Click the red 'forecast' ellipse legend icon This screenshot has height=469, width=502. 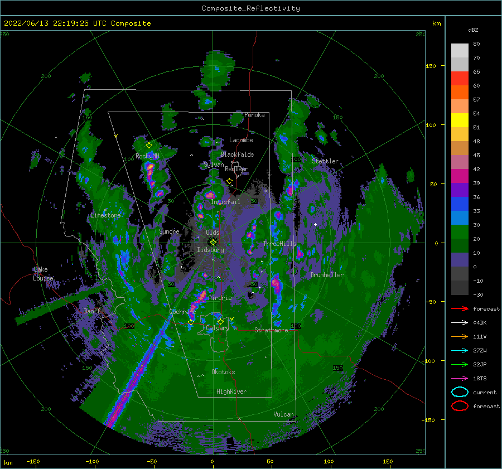[460, 406]
